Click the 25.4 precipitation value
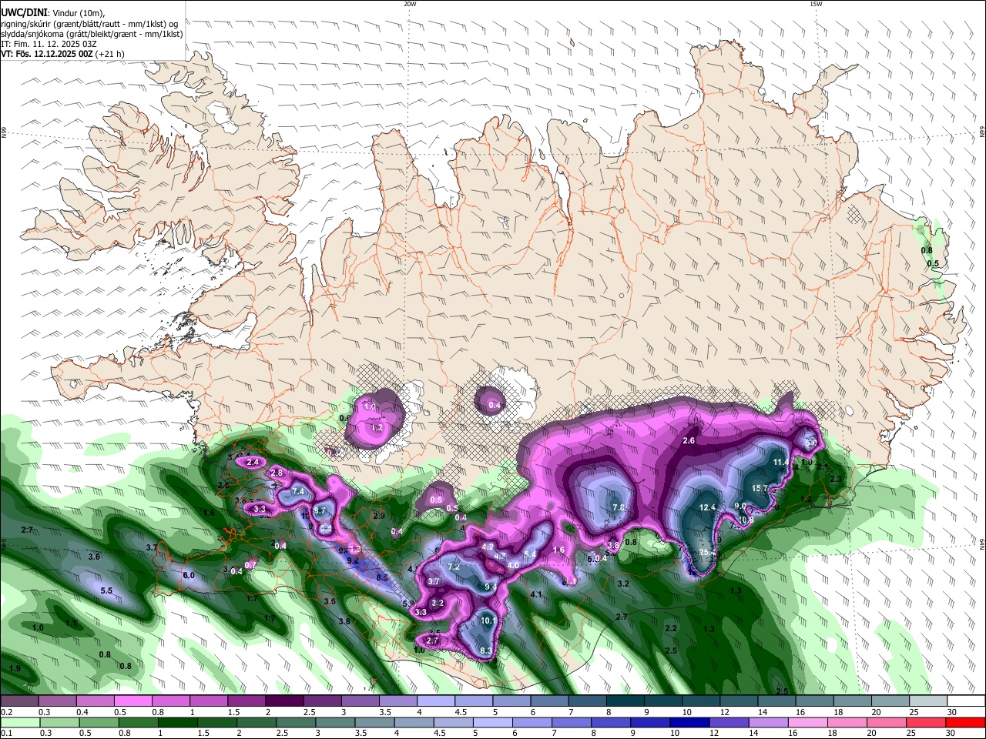The height and width of the screenshot is (739, 986). coord(708,553)
